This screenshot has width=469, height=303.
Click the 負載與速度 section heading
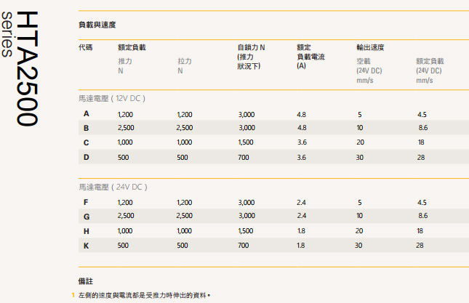point(97,25)
